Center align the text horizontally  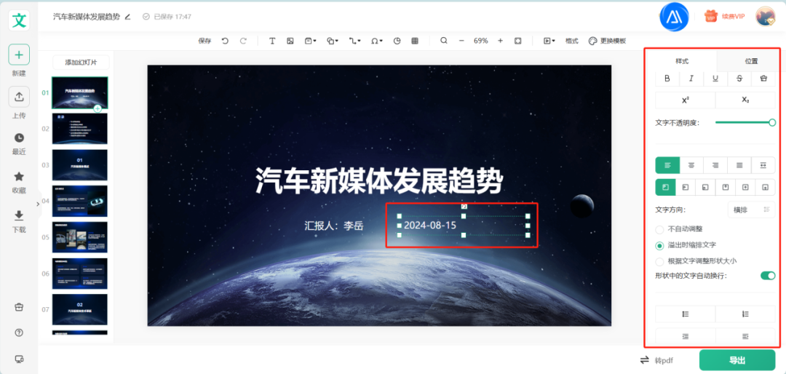pyautogui.click(x=691, y=165)
